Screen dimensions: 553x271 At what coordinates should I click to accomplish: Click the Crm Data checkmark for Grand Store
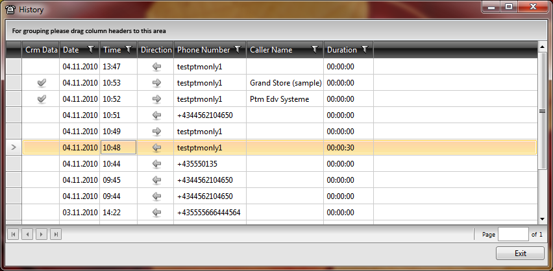tap(42, 83)
